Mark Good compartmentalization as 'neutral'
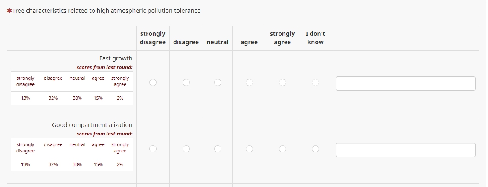 point(218,149)
